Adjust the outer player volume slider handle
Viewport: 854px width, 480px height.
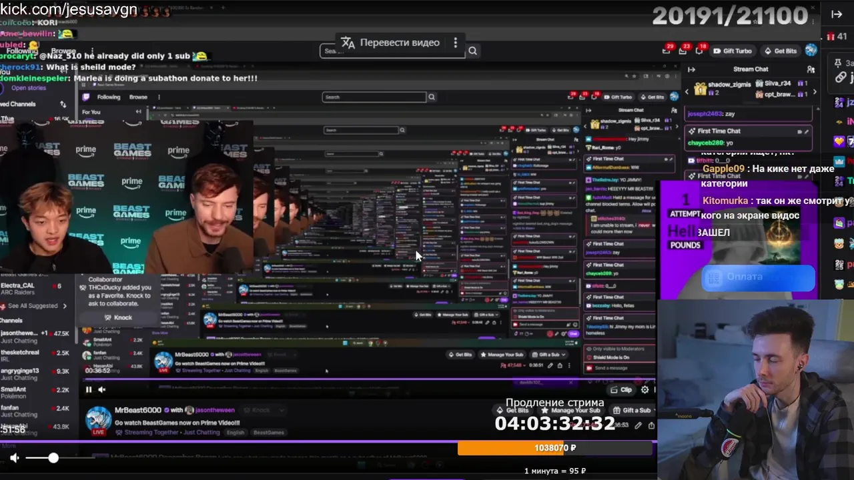click(53, 458)
